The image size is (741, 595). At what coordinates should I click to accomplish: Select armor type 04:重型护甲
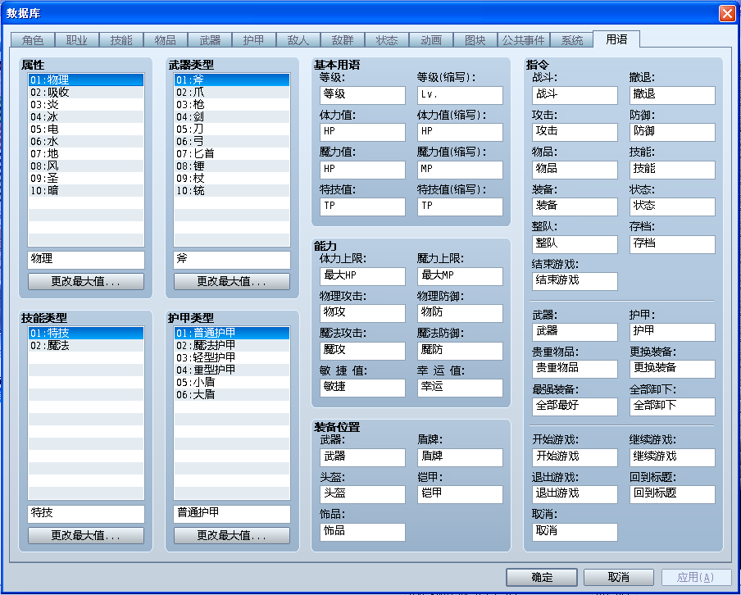tap(232, 370)
